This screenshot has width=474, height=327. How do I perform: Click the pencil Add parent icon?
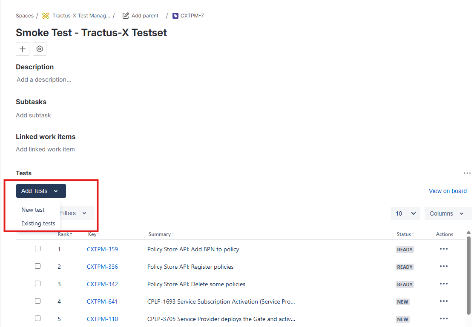(x=126, y=16)
